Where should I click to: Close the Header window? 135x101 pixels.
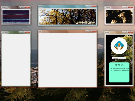(x=94, y=6)
